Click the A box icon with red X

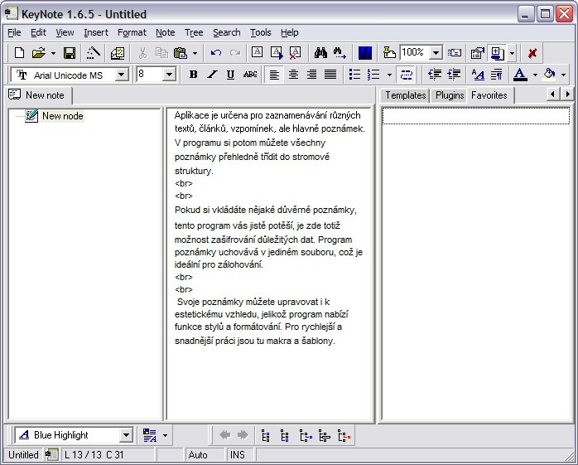coord(295,53)
